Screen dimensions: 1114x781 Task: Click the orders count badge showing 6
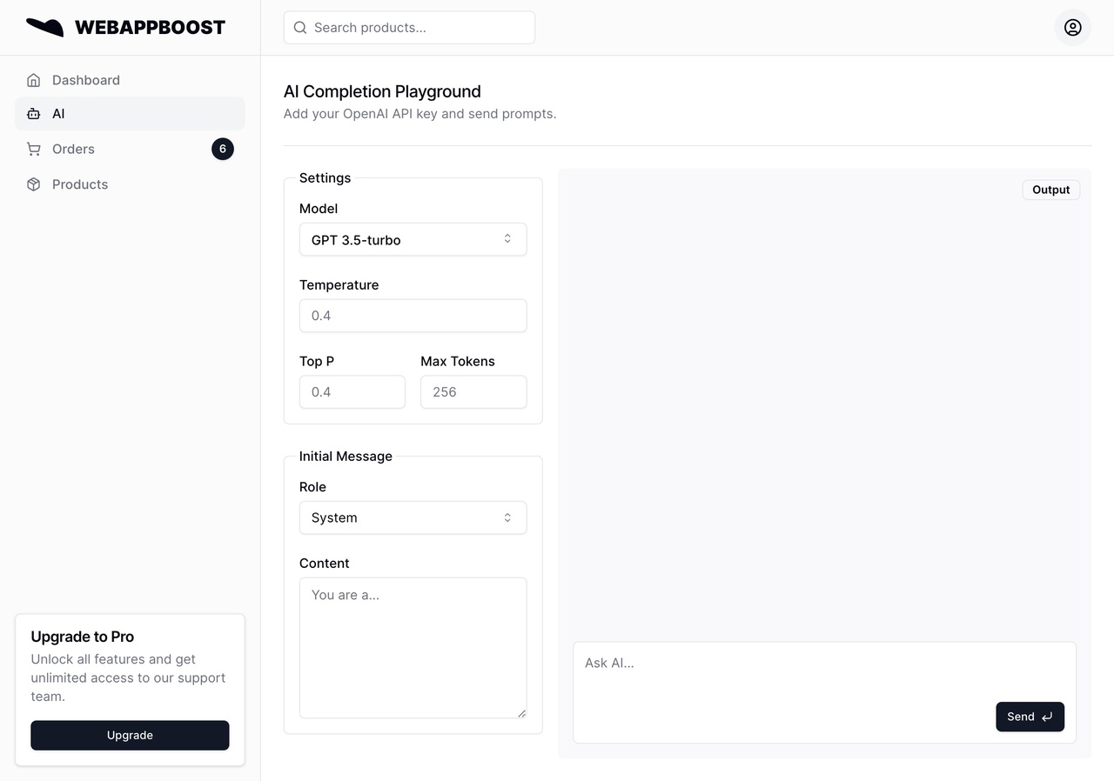(223, 149)
